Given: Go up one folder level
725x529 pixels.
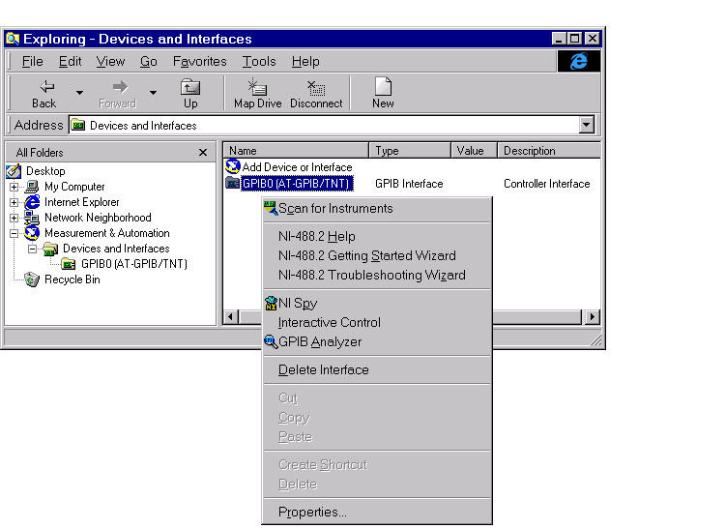Looking at the screenshot, I should coord(190,93).
